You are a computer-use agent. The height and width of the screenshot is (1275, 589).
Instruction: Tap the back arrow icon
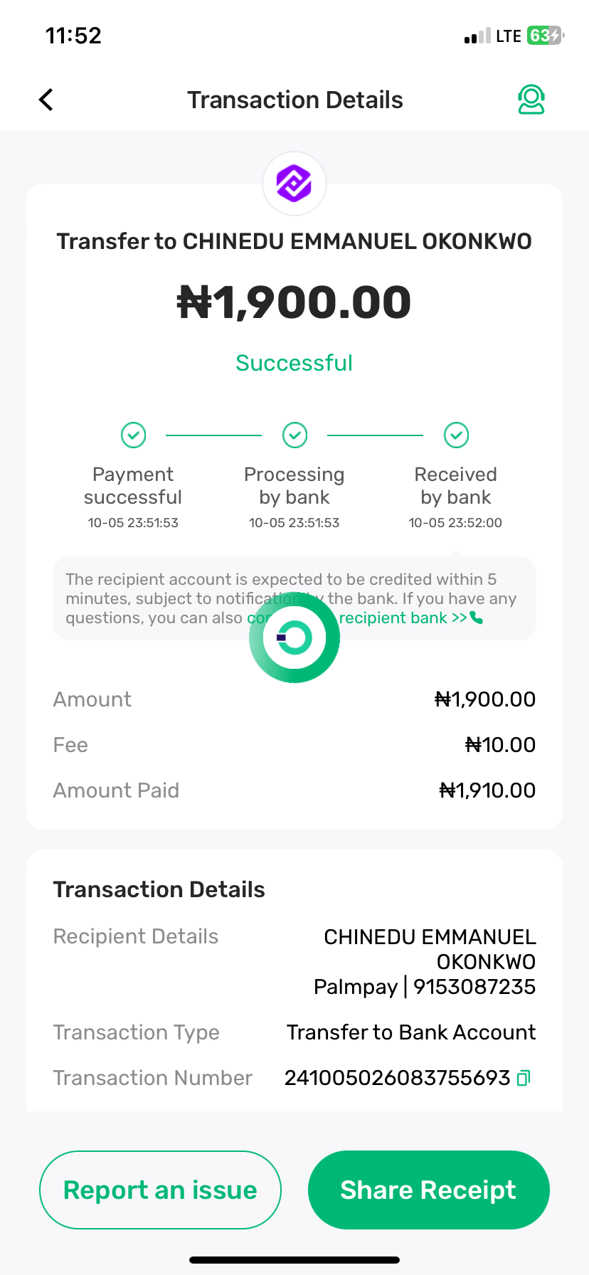pos(46,100)
